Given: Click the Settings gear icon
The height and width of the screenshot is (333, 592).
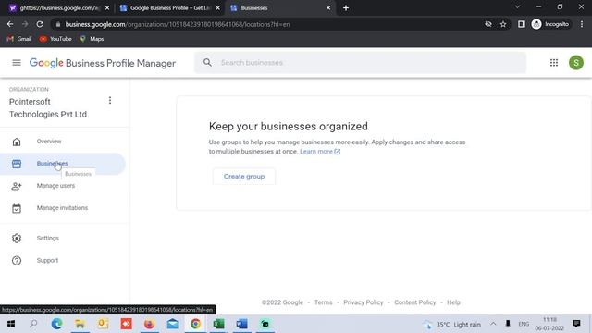Looking at the screenshot, I should pos(17,239).
